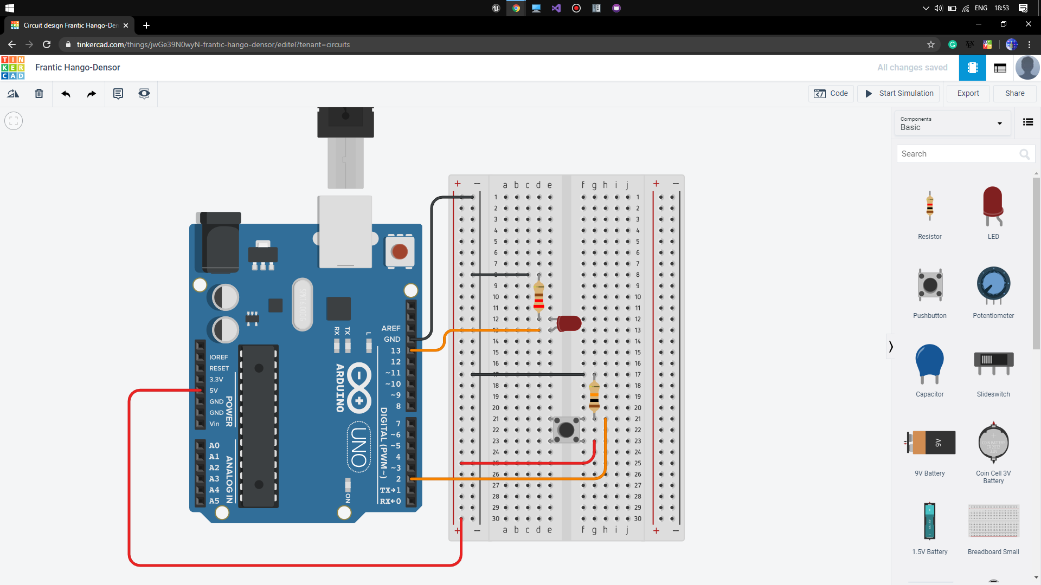This screenshot has height=585, width=1041.
Task: Enable breadboard view toggle
Action: 972,67
